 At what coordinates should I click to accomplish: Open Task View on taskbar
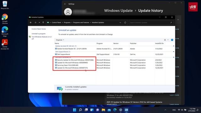[x=86, y=110]
